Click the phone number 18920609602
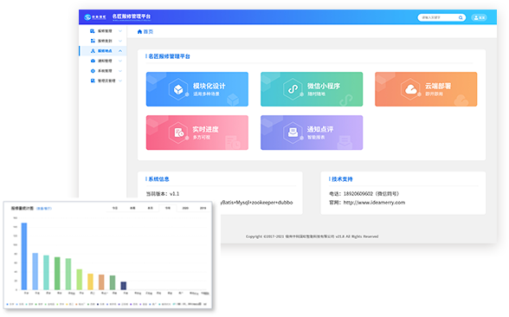This screenshot has width=509, height=317. pos(358,194)
